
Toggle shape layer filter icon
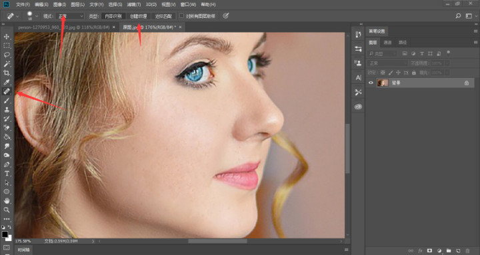click(x=430, y=53)
